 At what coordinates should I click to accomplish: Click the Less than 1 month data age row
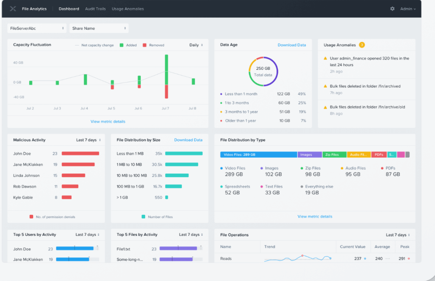click(x=263, y=94)
